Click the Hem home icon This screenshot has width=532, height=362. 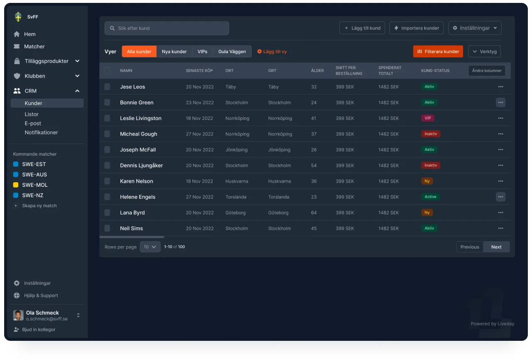point(17,34)
